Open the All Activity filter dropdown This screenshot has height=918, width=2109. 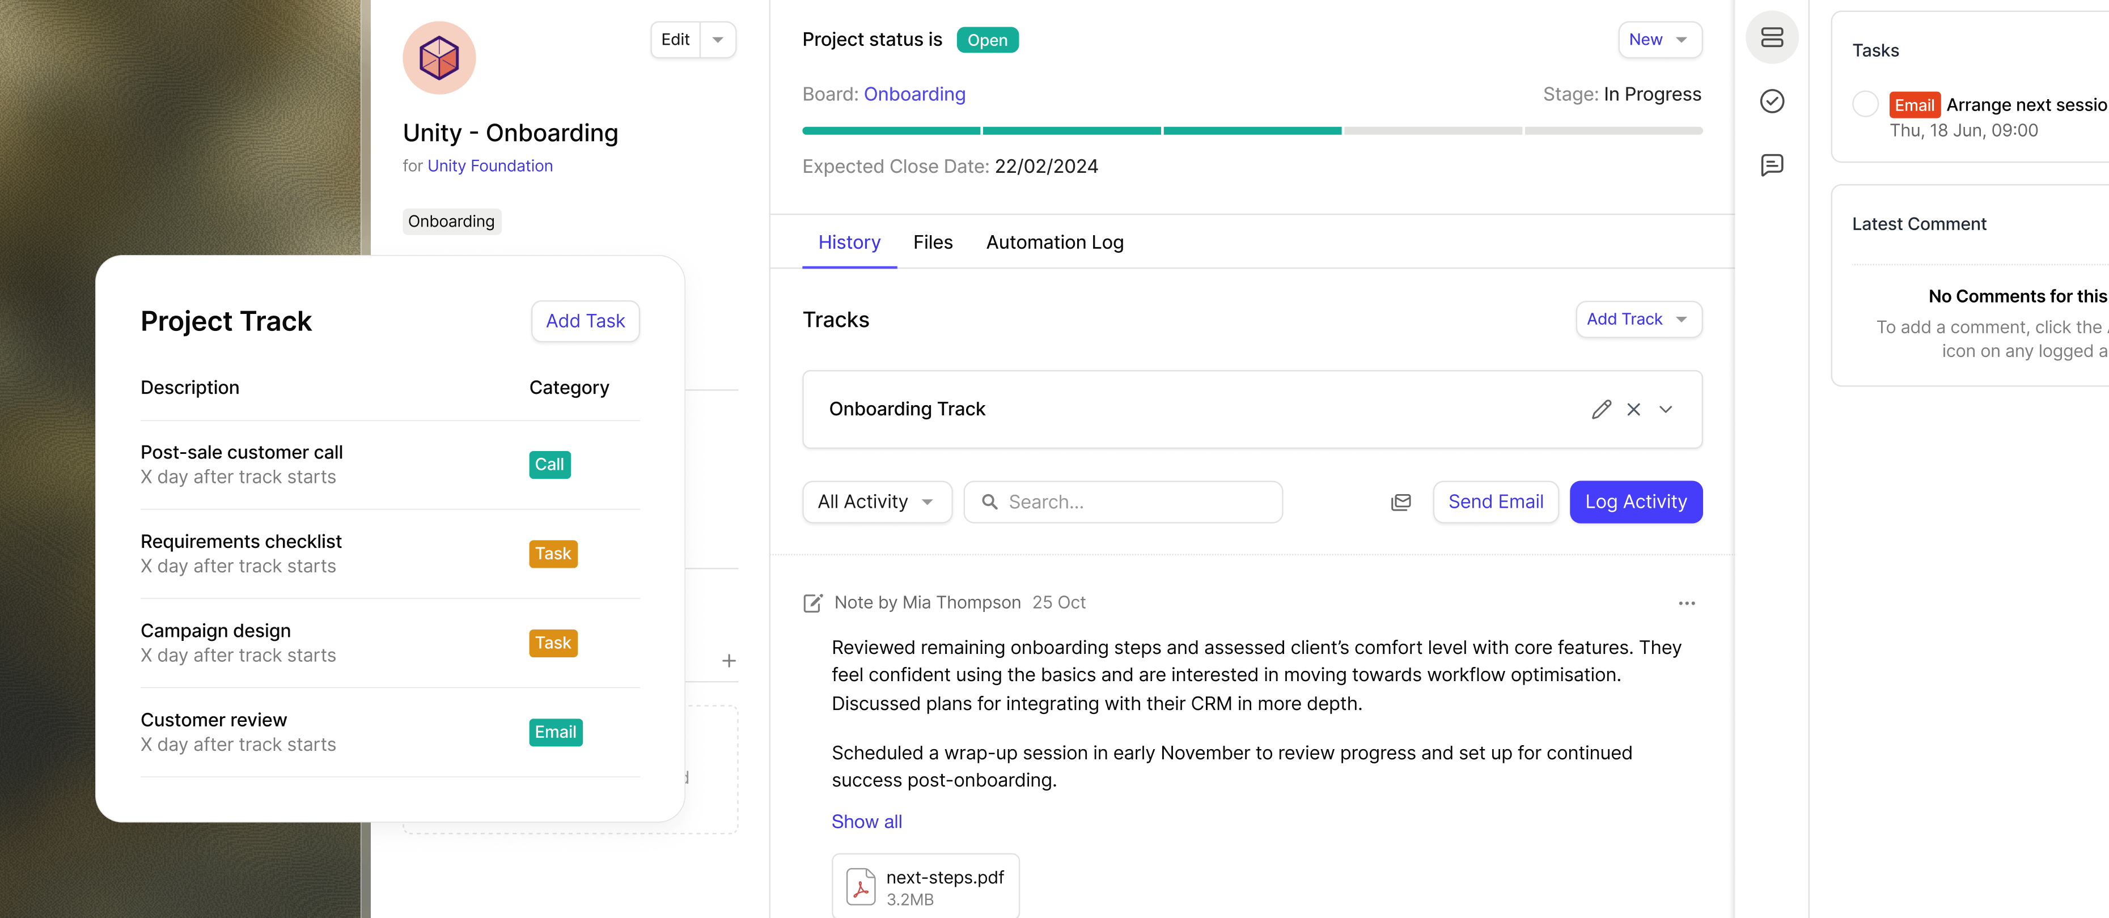(876, 501)
